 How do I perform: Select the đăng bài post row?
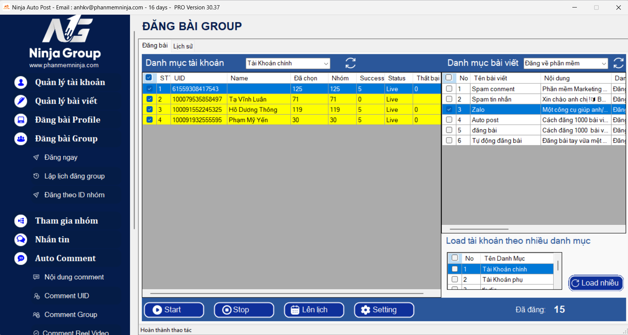(534, 130)
